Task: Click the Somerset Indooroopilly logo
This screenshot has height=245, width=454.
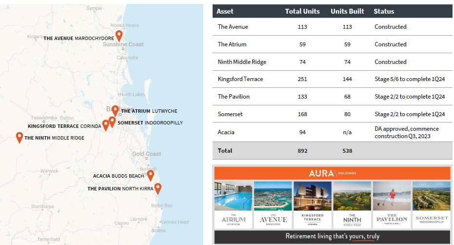Action: (x=432, y=220)
